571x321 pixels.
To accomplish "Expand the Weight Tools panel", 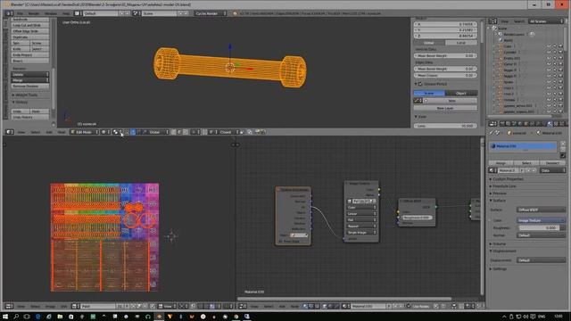I will [x=27, y=95].
